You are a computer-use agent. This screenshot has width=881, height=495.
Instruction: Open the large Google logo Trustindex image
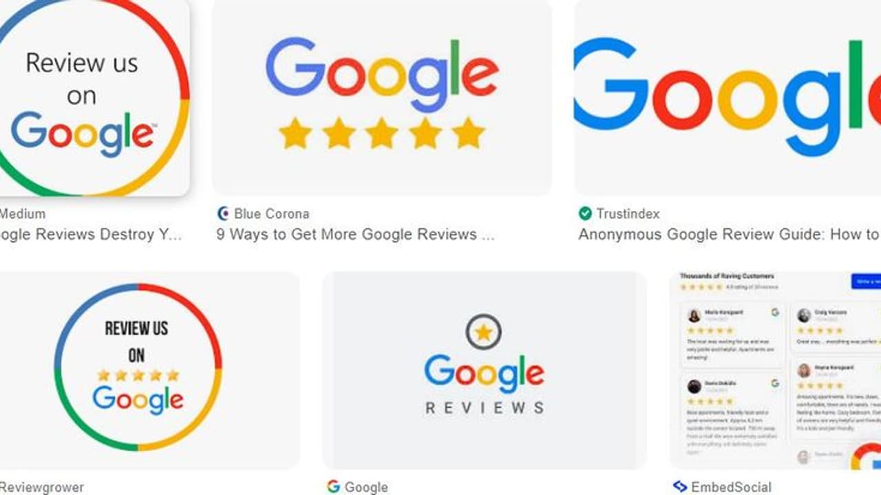point(728,98)
